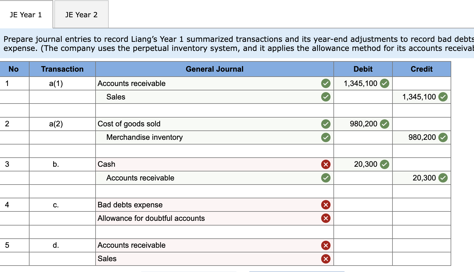Click the empty debit cell for Bad debts expense
Viewport: 474px width, 272px height.
(x=363, y=205)
